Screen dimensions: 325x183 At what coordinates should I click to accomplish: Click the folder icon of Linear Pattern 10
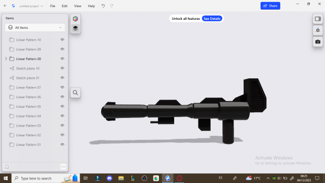pyautogui.click(x=12, y=40)
